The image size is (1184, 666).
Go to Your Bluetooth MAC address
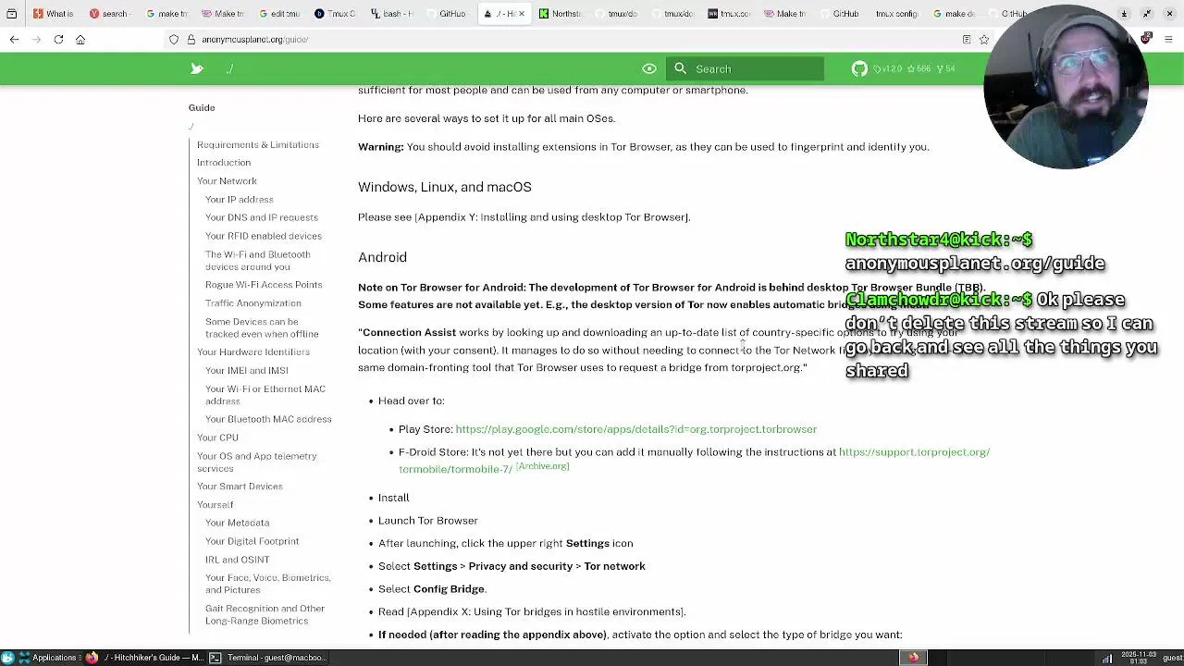(268, 419)
